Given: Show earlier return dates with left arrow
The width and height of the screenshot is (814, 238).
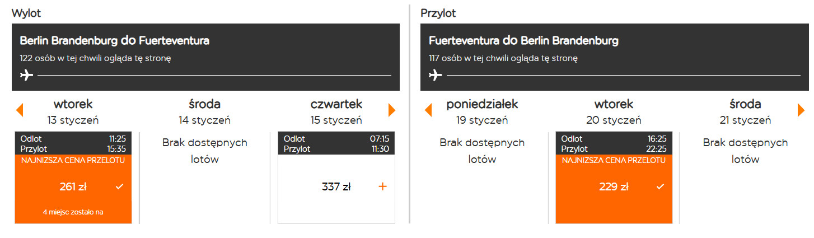Looking at the screenshot, I should pyautogui.click(x=428, y=110).
